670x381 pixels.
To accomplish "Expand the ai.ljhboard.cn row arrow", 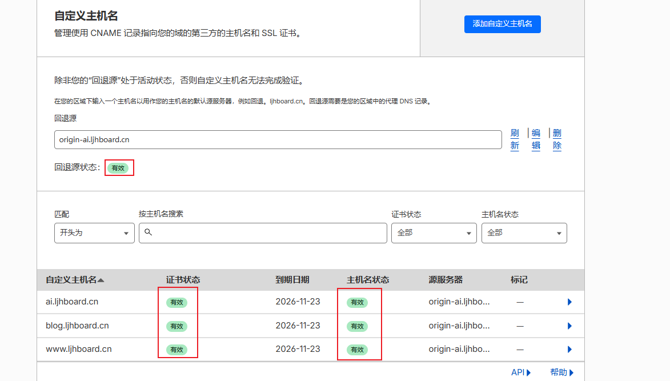I will [x=569, y=302].
